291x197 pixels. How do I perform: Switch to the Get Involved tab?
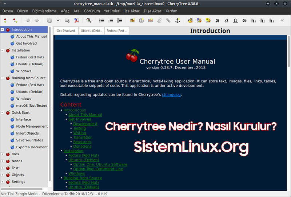tap(66, 31)
